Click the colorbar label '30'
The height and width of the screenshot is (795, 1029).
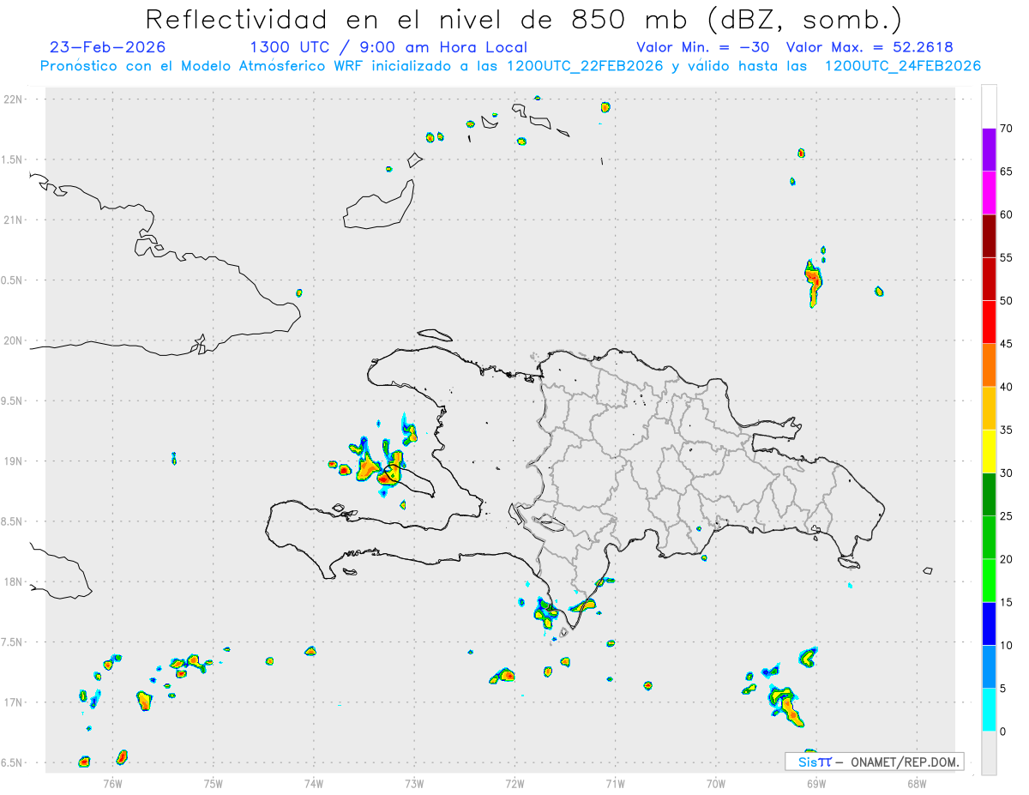pyautogui.click(x=1008, y=473)
